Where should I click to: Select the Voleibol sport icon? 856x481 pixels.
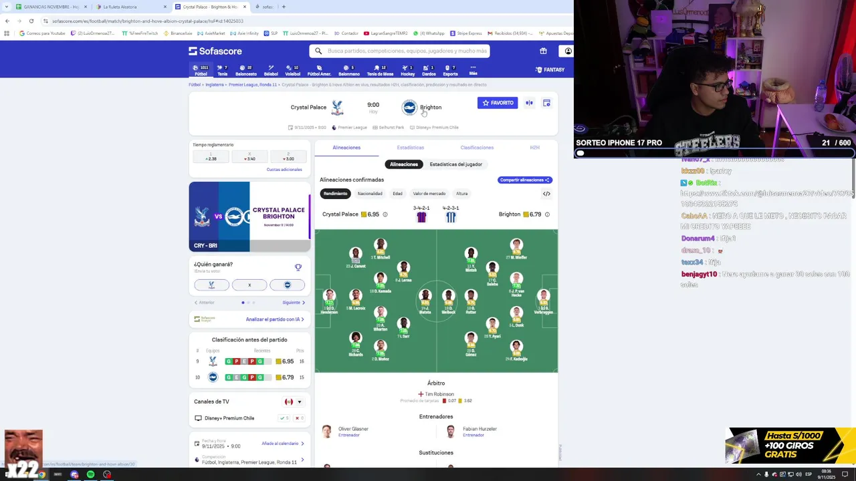click(x=293, y=70)
